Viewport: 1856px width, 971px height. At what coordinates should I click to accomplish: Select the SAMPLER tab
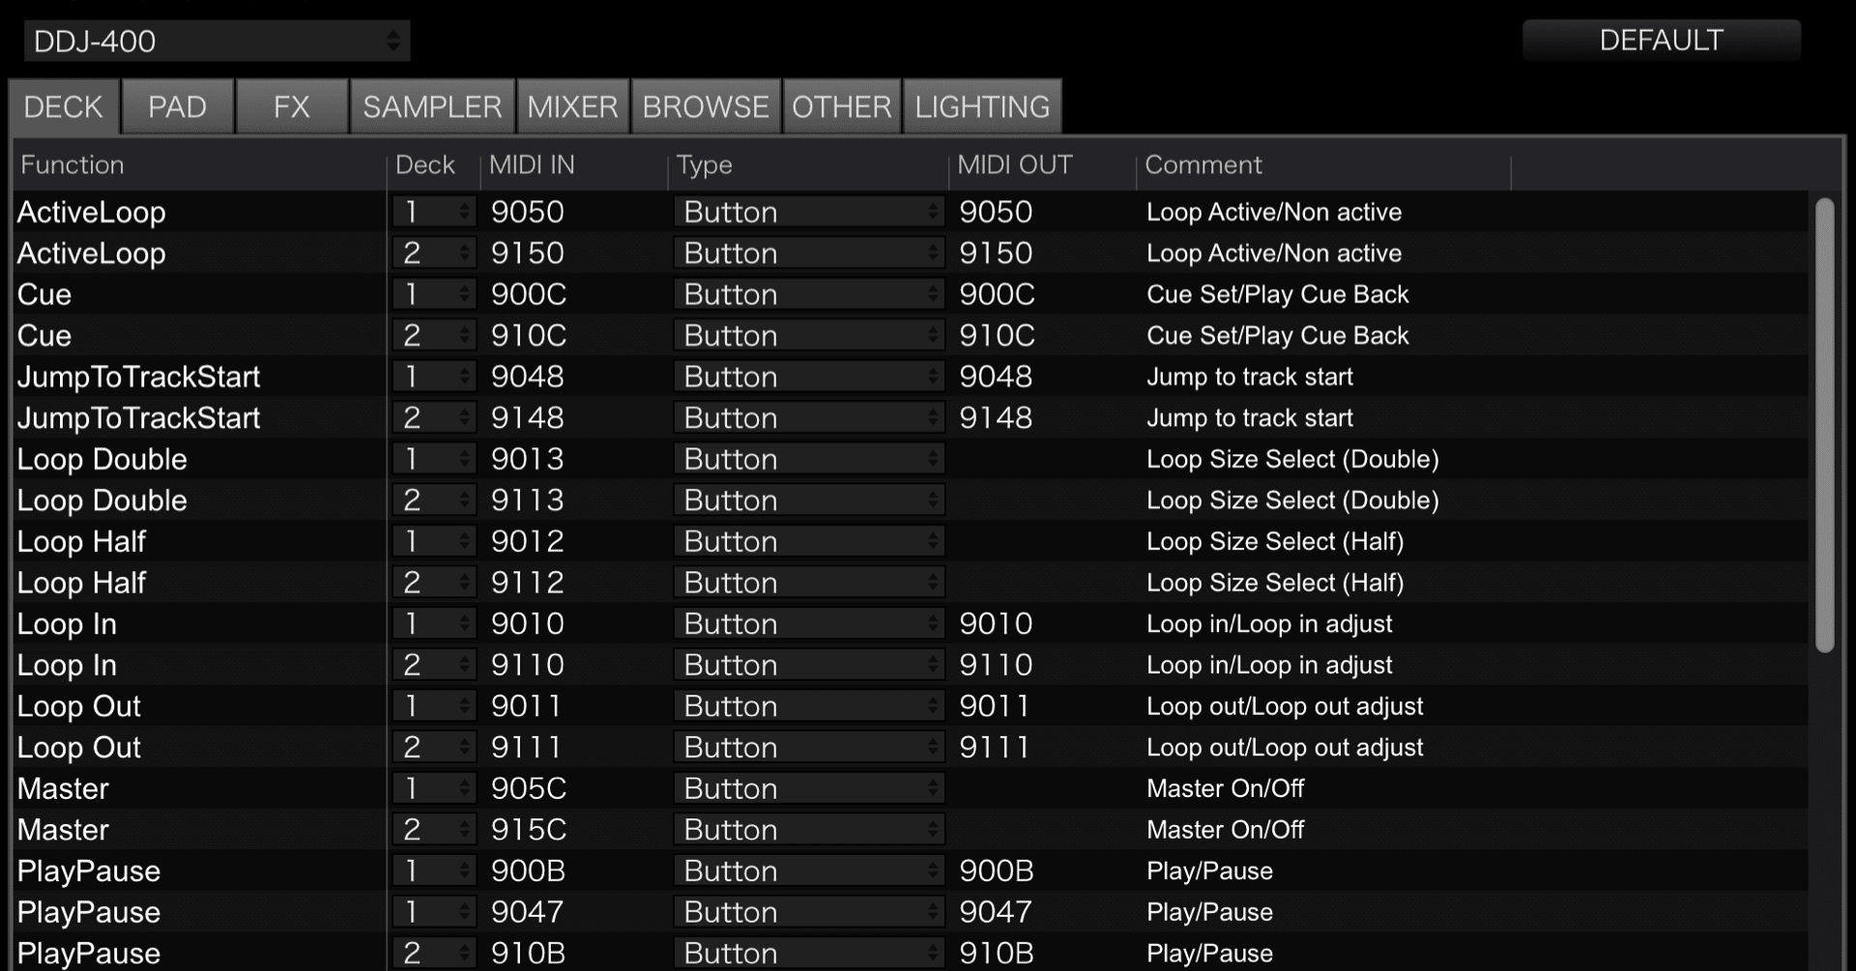432,107
